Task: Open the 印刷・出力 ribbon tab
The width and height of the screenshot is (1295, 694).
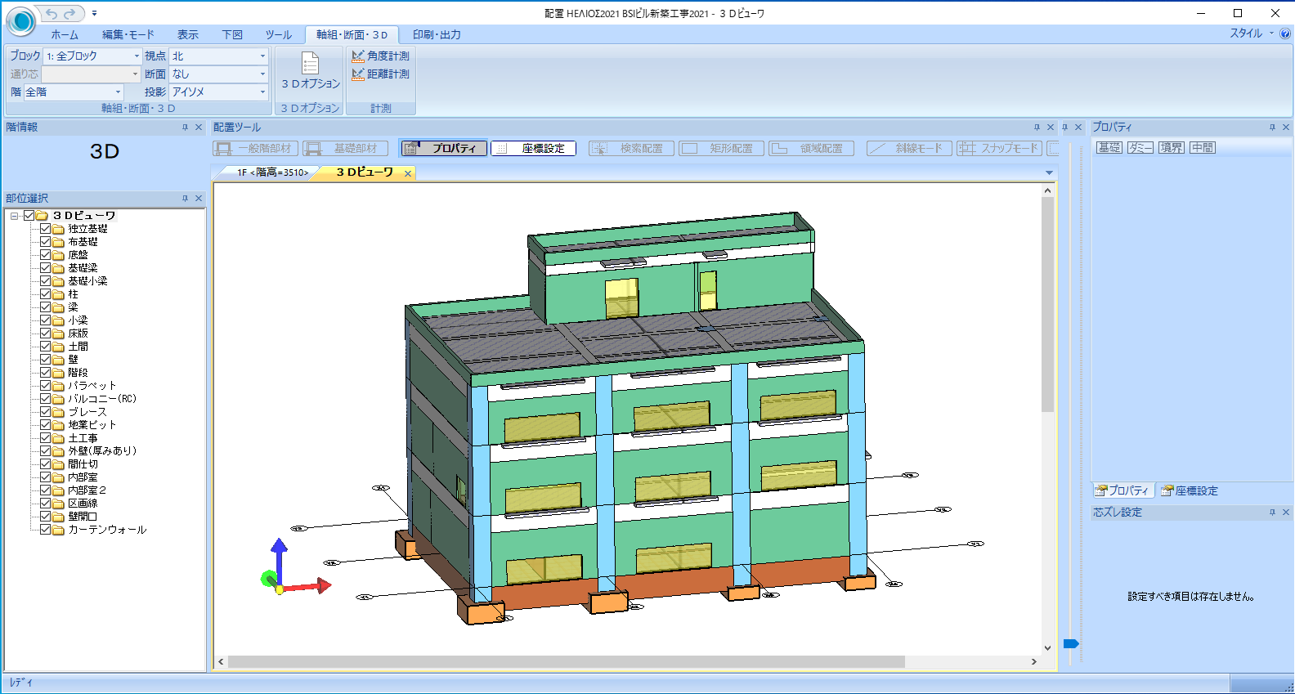Action: click(x=437, y=34)
